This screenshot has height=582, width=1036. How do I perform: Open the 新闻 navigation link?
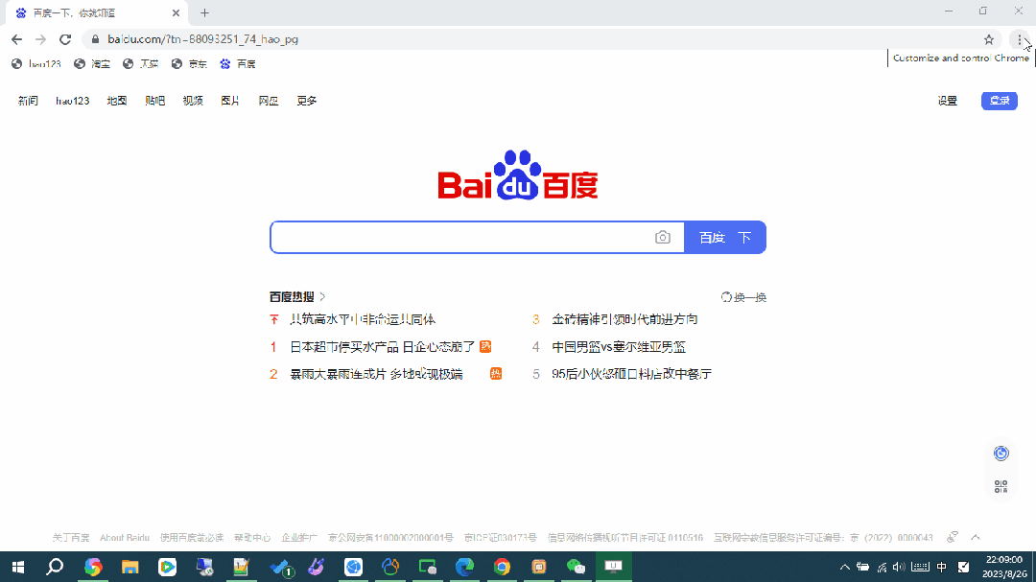28,101
